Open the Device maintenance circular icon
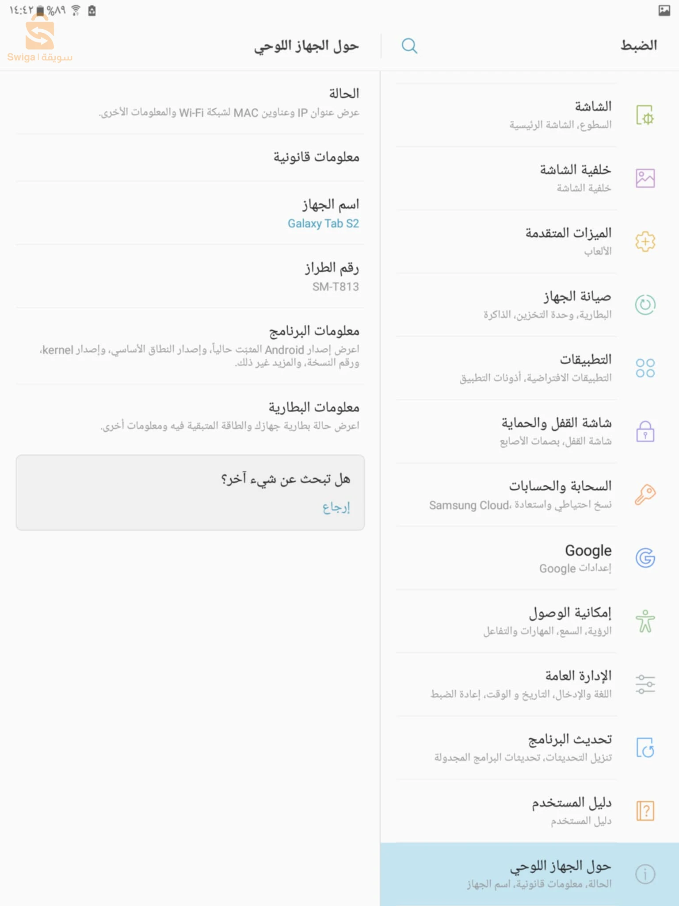 coord(645,305)
